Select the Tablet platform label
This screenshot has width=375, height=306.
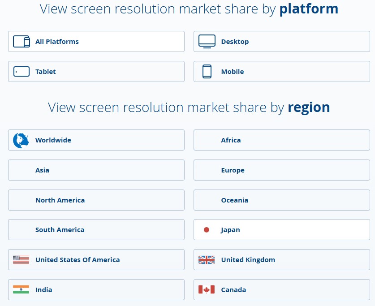click(45, 72)
